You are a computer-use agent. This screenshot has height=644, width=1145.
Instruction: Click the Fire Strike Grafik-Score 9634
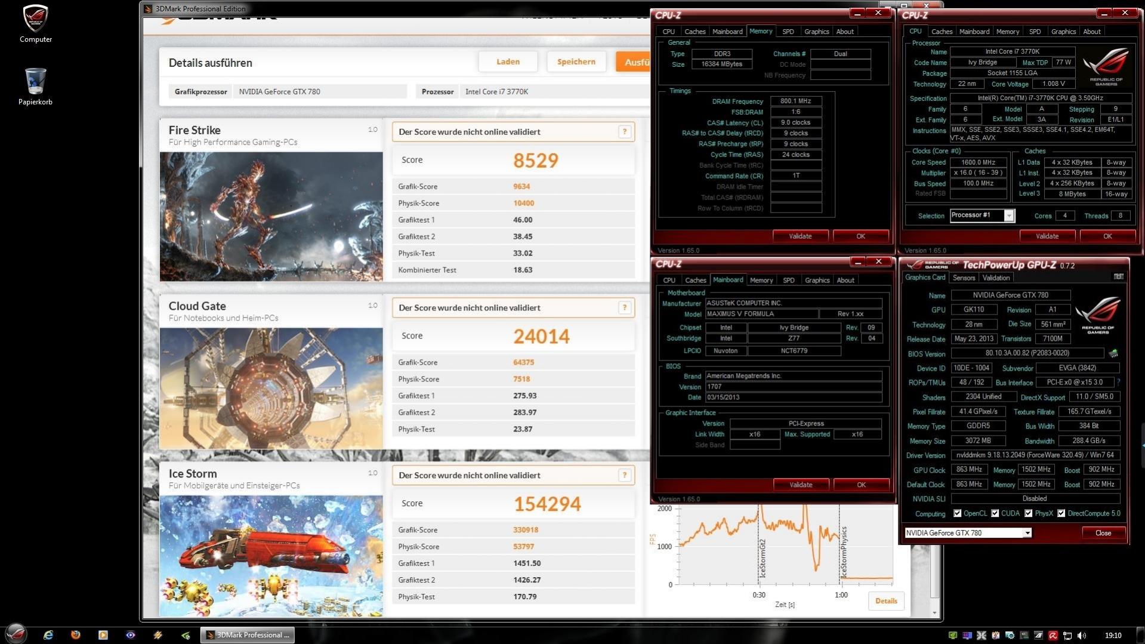(521, 186)
